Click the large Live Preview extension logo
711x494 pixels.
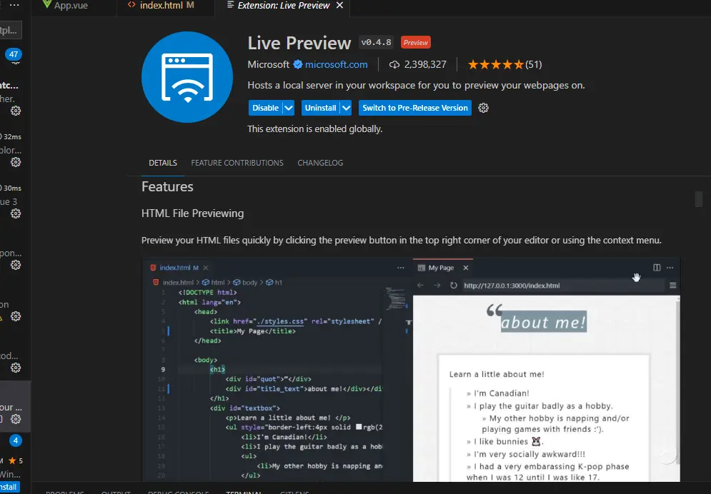pyautogui.click(x=187, y=77)
